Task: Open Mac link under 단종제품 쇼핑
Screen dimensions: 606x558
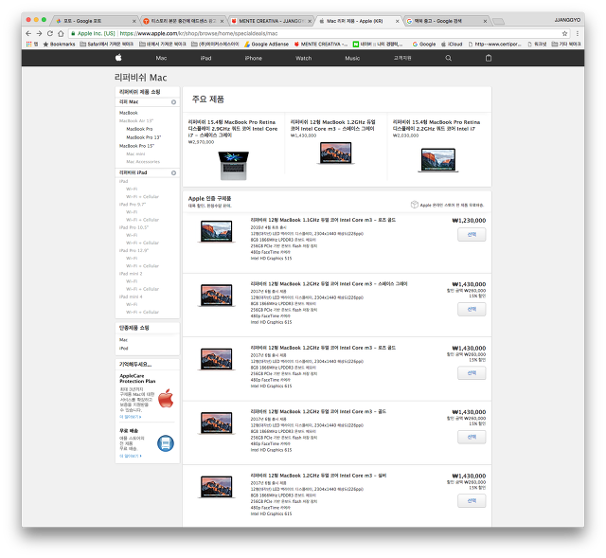Action: click(123, 340)
